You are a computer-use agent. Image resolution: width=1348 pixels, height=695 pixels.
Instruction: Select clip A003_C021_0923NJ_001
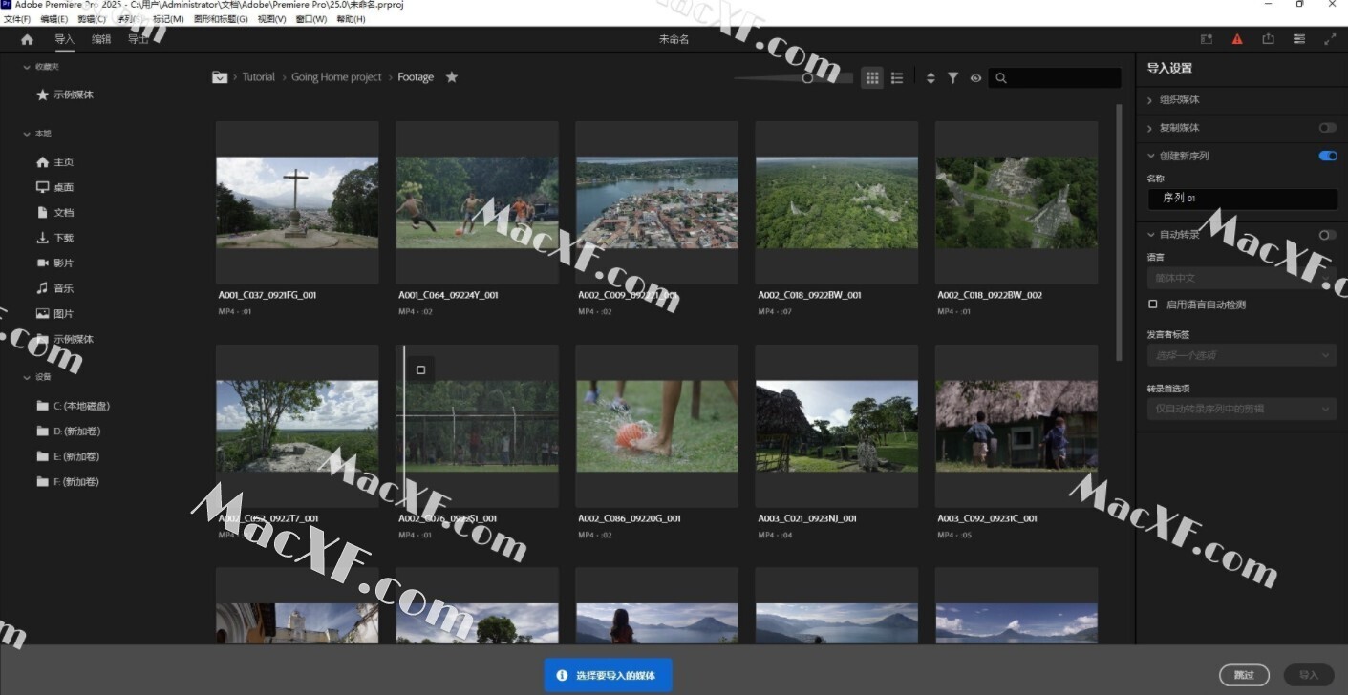point(836,426)
